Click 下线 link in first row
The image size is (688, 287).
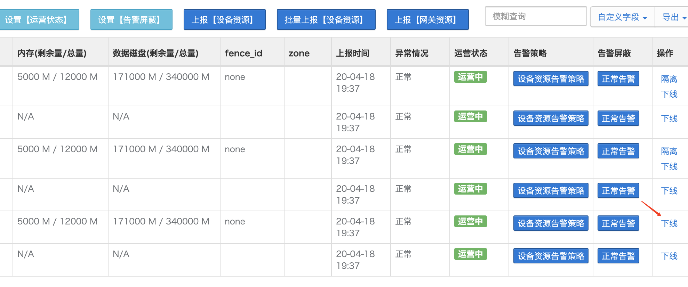669,94
